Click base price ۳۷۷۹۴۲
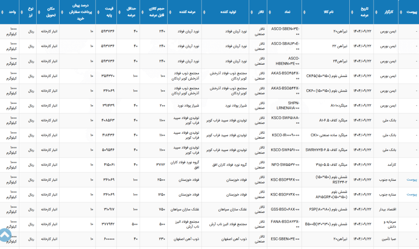The height and width of the screenshot is (249, 419). point(108,224)
